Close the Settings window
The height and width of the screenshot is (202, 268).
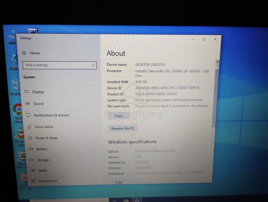[215, 39]
